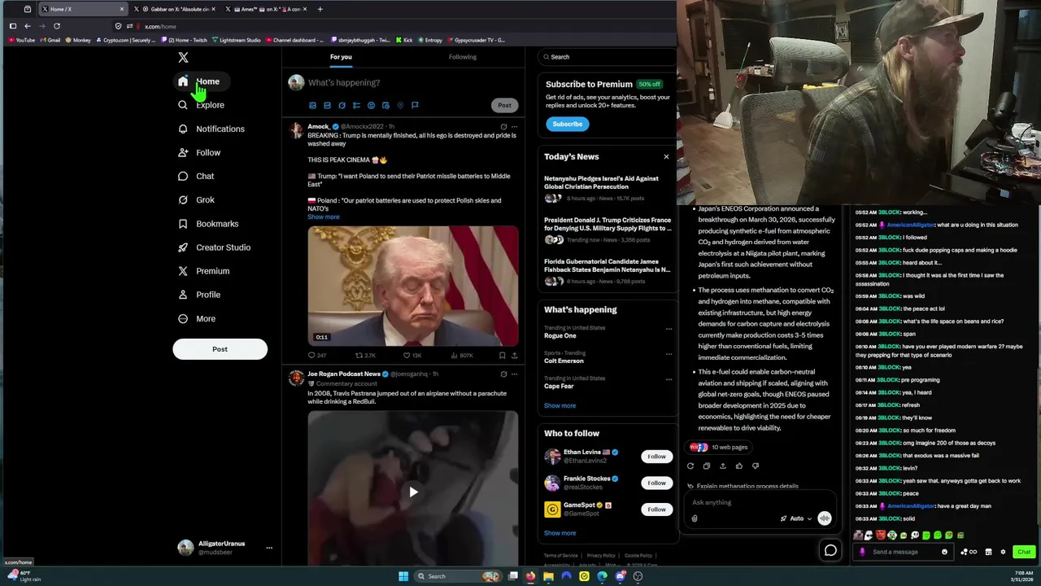The image size is (1041, 586).
Task: Open Show more under What's happening
Action: pos(560,405)
